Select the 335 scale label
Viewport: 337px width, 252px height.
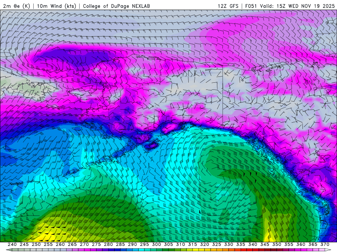[x=241, y=244]
